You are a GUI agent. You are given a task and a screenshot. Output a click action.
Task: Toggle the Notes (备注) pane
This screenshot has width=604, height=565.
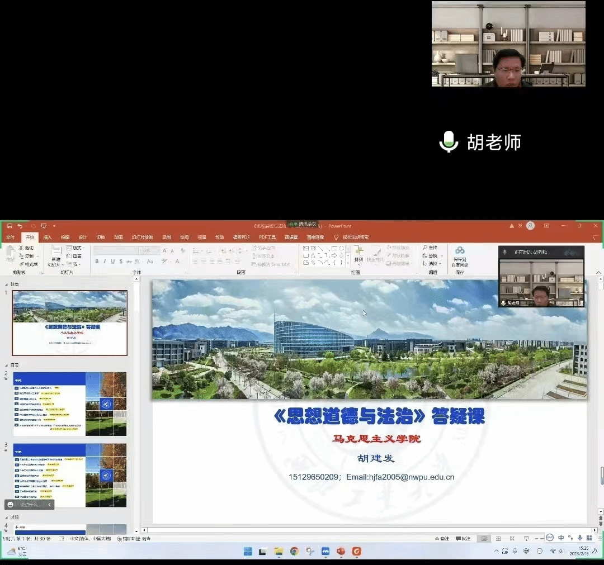[442, 539]
